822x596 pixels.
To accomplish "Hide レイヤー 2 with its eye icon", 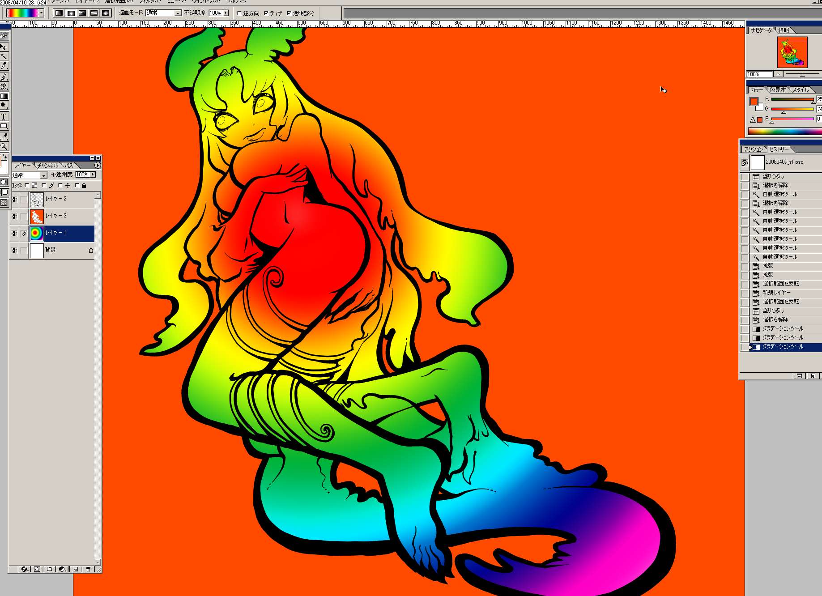I will click(14, 200).
